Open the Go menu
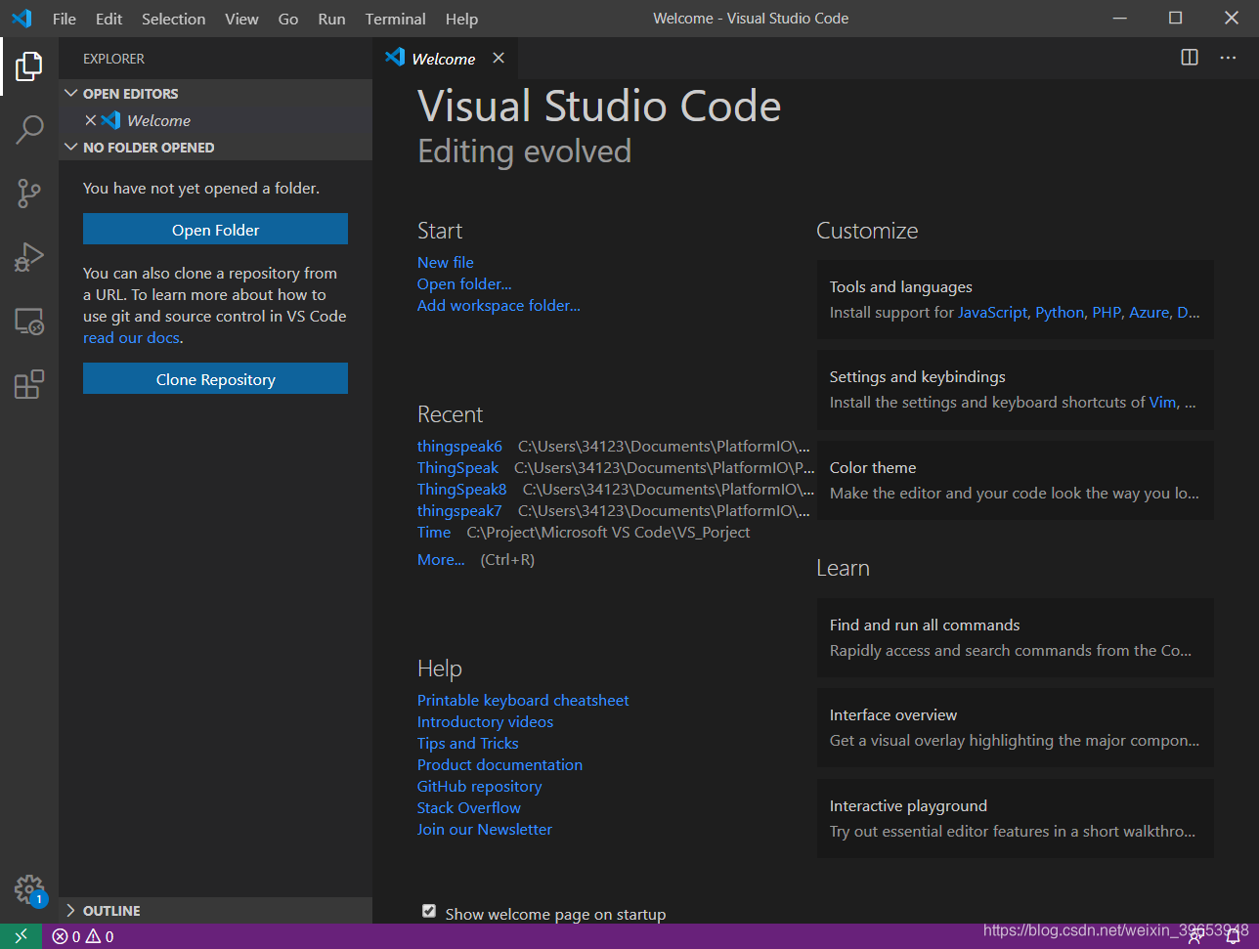Image resolution: width=1259 pixels, height=949 pixels. coord(288,19)
